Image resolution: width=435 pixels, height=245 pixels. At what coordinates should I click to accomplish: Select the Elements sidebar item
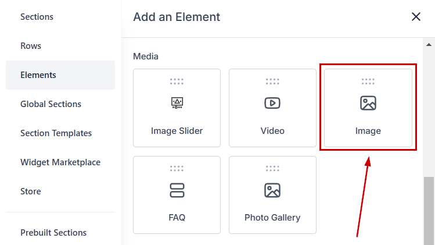point(38,75)
